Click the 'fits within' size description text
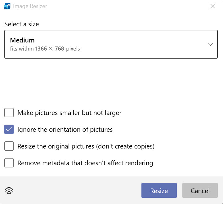 click(x=22, y=49)
